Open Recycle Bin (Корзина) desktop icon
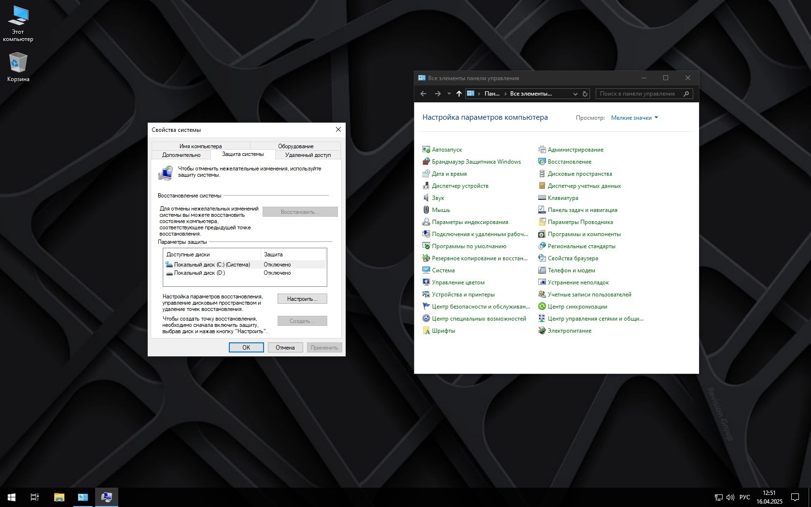This screenshot has height=507, width=811. (x=18, y=67)
